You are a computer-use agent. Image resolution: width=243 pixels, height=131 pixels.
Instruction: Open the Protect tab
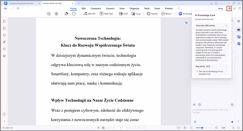(169, 9)
